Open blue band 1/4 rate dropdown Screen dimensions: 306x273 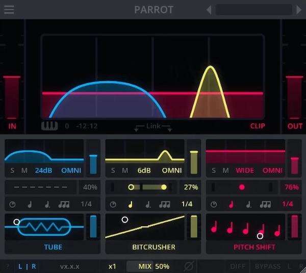(86, 204)
